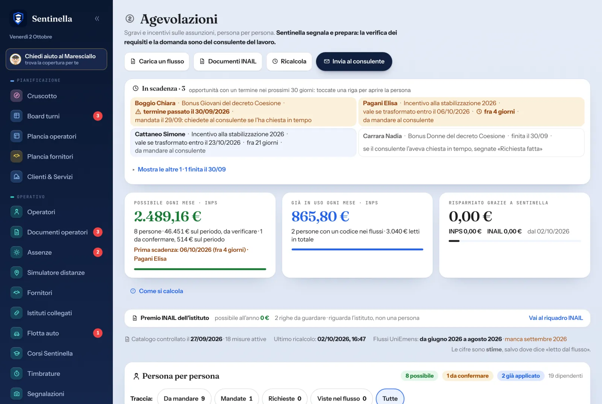This screenshot has width=602, height=404.
Task: Open Cruscotto compass icon
Action: [17, 96]
